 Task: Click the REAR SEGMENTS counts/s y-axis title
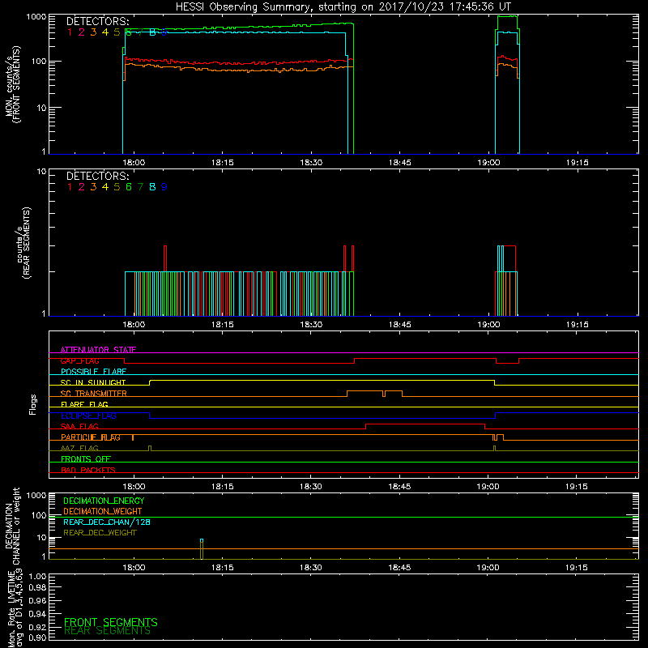23,243
